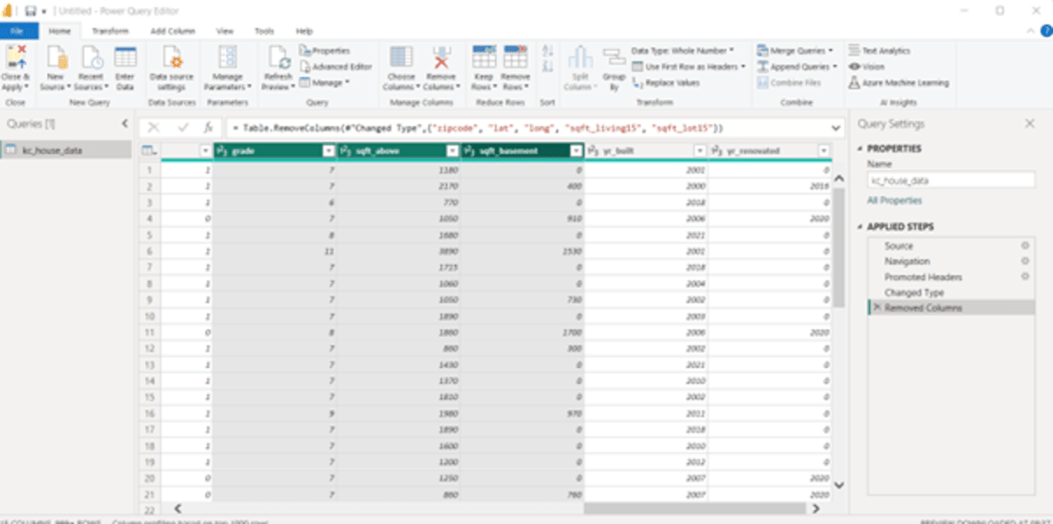Delete the Removed Columns step
This screenshot has width=1053, height=524.
point(877,308)
